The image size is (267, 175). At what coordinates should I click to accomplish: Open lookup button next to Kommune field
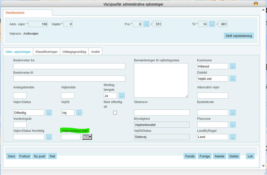233,66
